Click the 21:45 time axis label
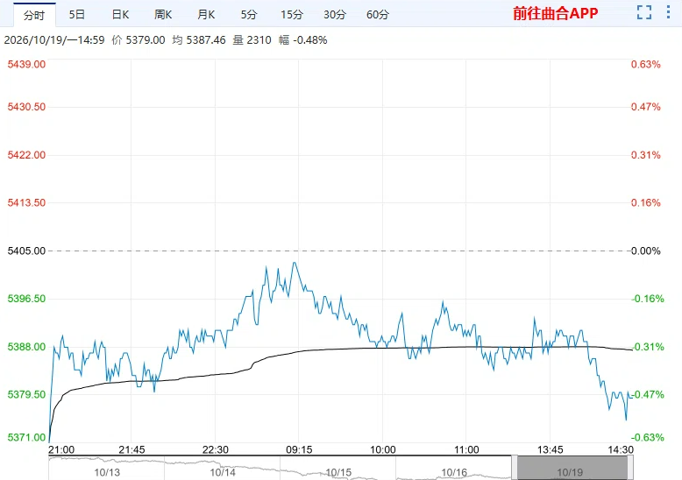682x480 pixels. 131,449
